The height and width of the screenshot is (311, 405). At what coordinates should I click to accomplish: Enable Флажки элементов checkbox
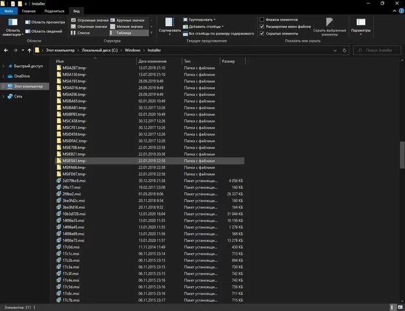coord(262,20)
